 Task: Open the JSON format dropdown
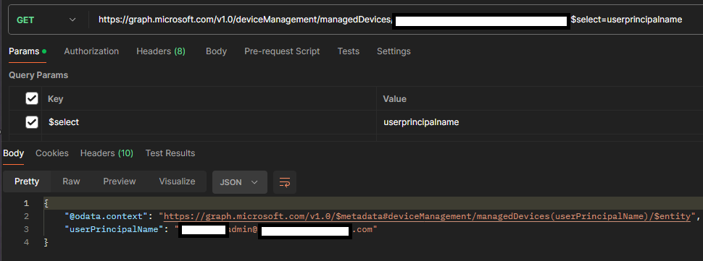tap(240, 182)
